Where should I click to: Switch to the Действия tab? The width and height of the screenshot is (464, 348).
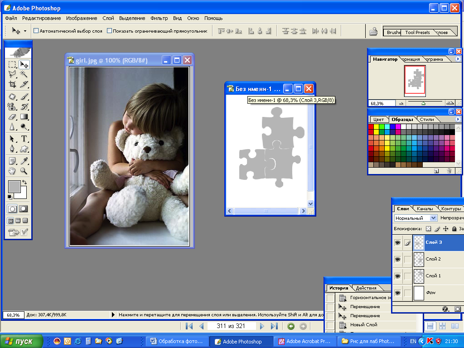click(366, 288)
